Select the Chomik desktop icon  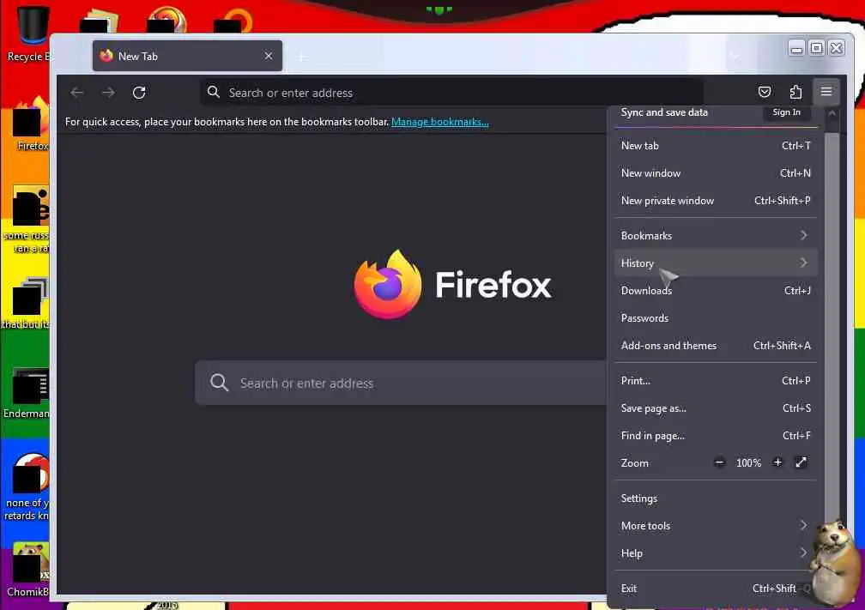click(x=27, y=571)
